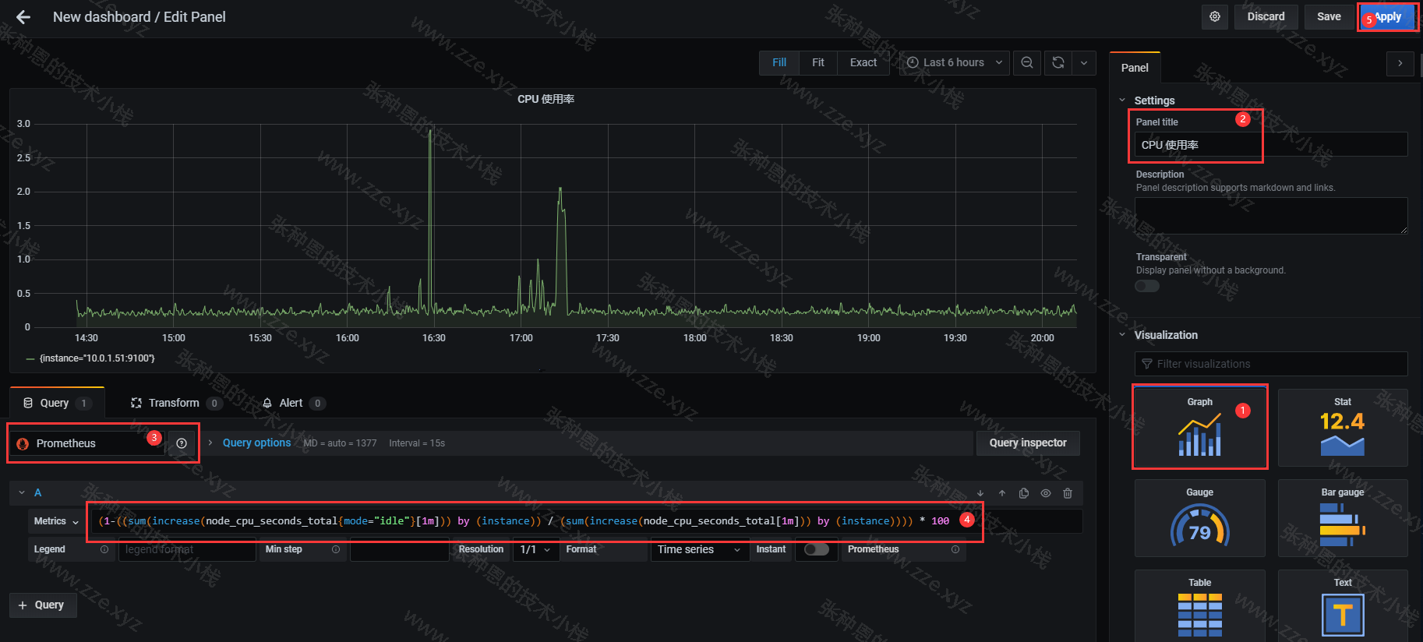Click the Apply button

coord(1387,17)
